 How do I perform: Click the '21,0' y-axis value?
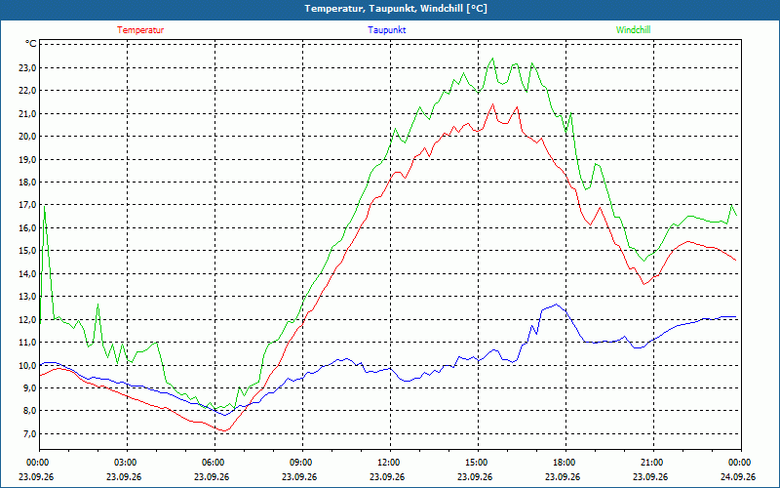click(x=27, y=113)
